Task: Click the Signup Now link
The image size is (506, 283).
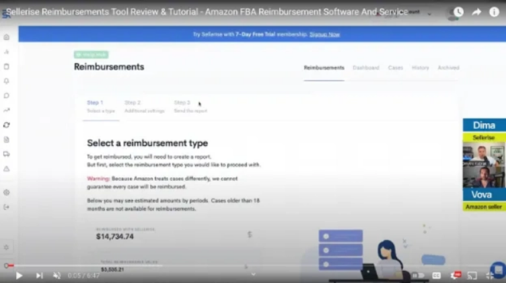Action: (324, 34)
